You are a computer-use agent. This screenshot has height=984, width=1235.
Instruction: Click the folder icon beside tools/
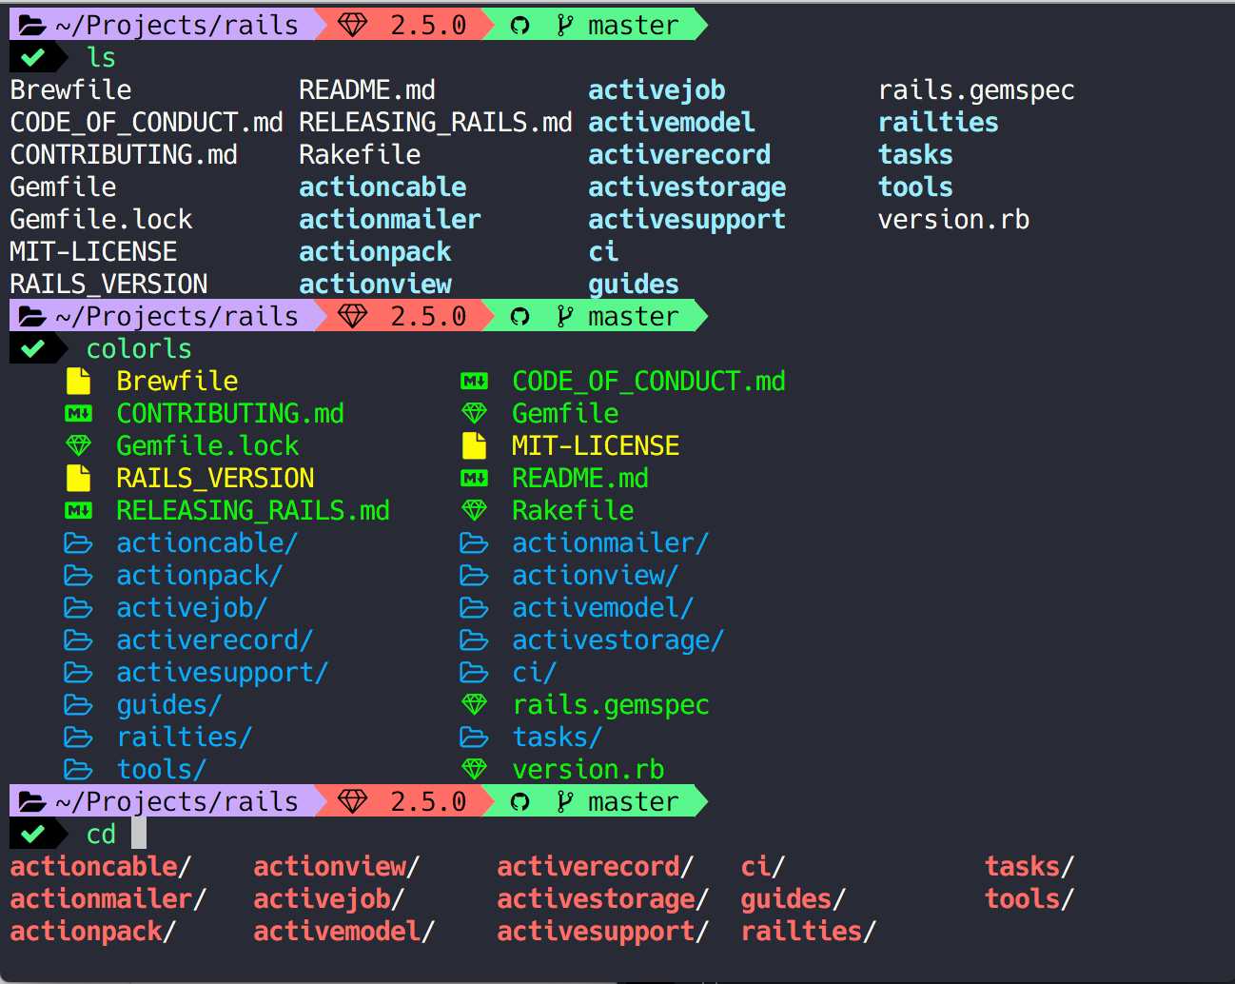78,769
